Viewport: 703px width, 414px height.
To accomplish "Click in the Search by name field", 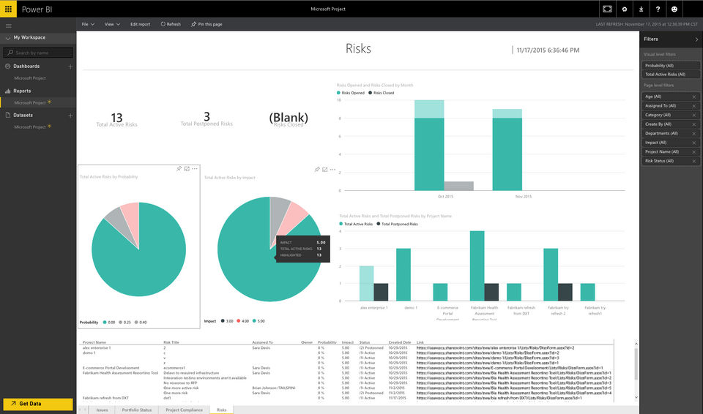I will click(38, 53).
